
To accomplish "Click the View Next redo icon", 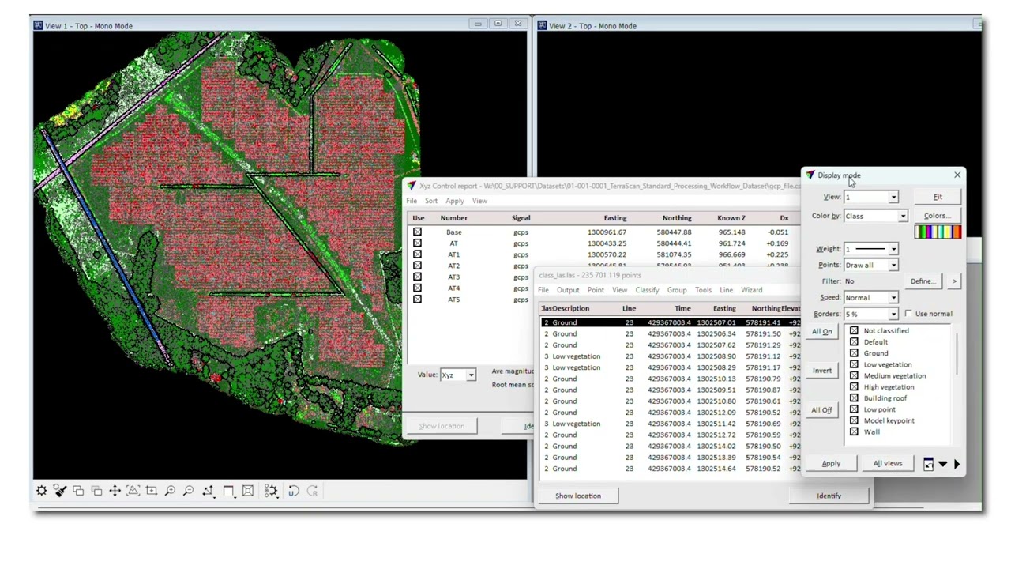I will [312, 491].
